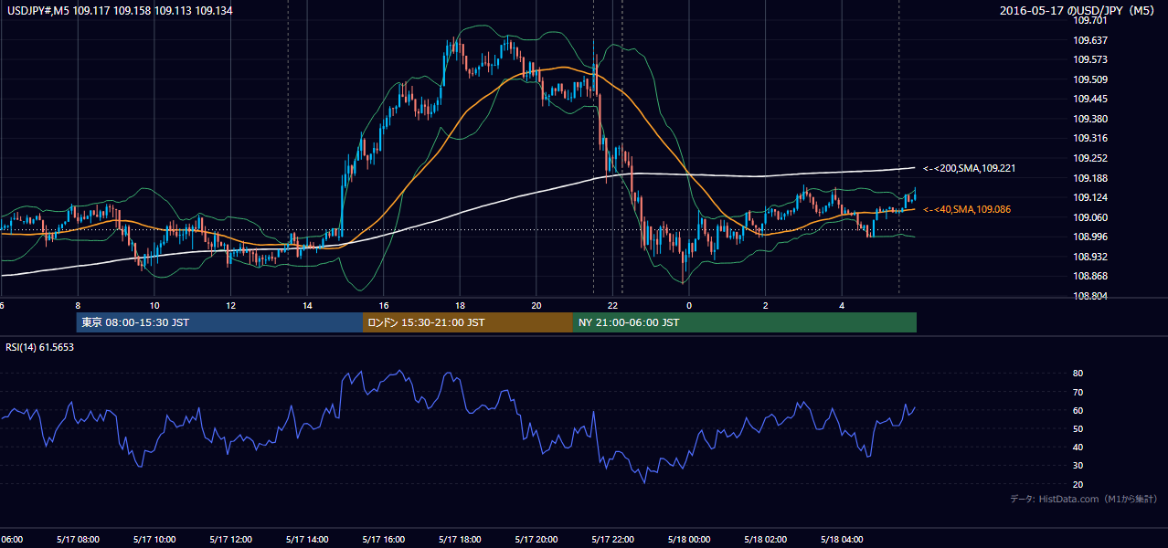Viewport: 1168px width, 548px height.
Task: Click the 5/18 02:00 time axis label
Action: click(x=765, y=540)
